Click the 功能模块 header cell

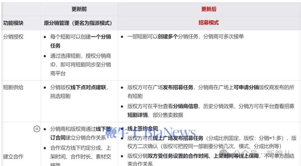[x=13, y=23]
